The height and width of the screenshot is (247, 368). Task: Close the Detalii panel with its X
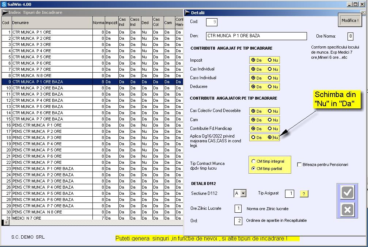click(363, 13)
